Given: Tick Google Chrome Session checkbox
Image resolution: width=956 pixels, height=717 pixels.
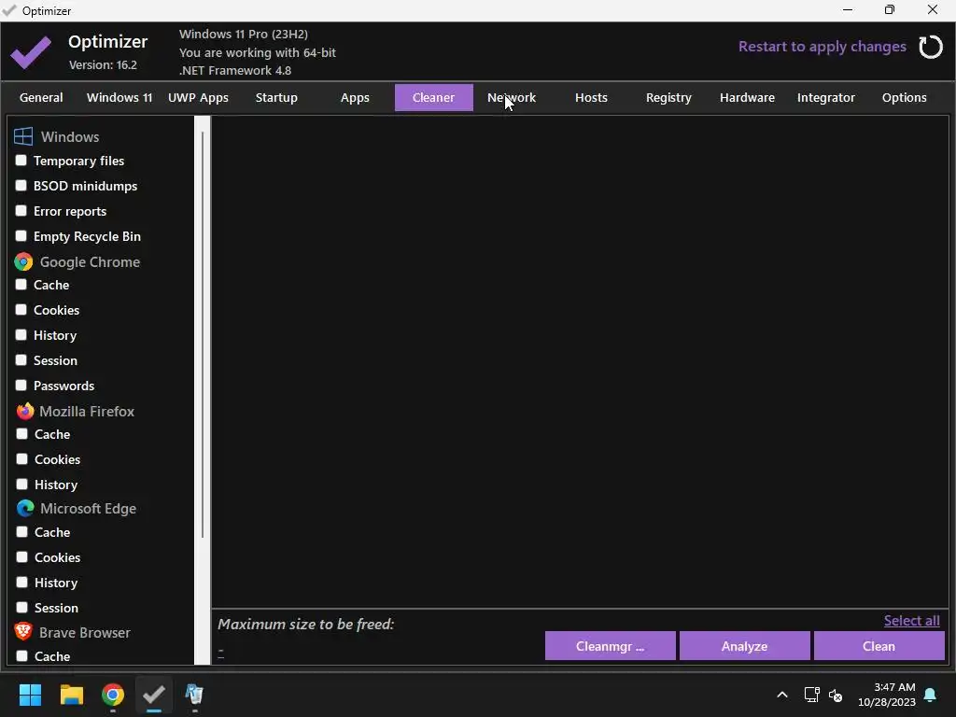Looking at the screenshot, I should pos(21,359).
